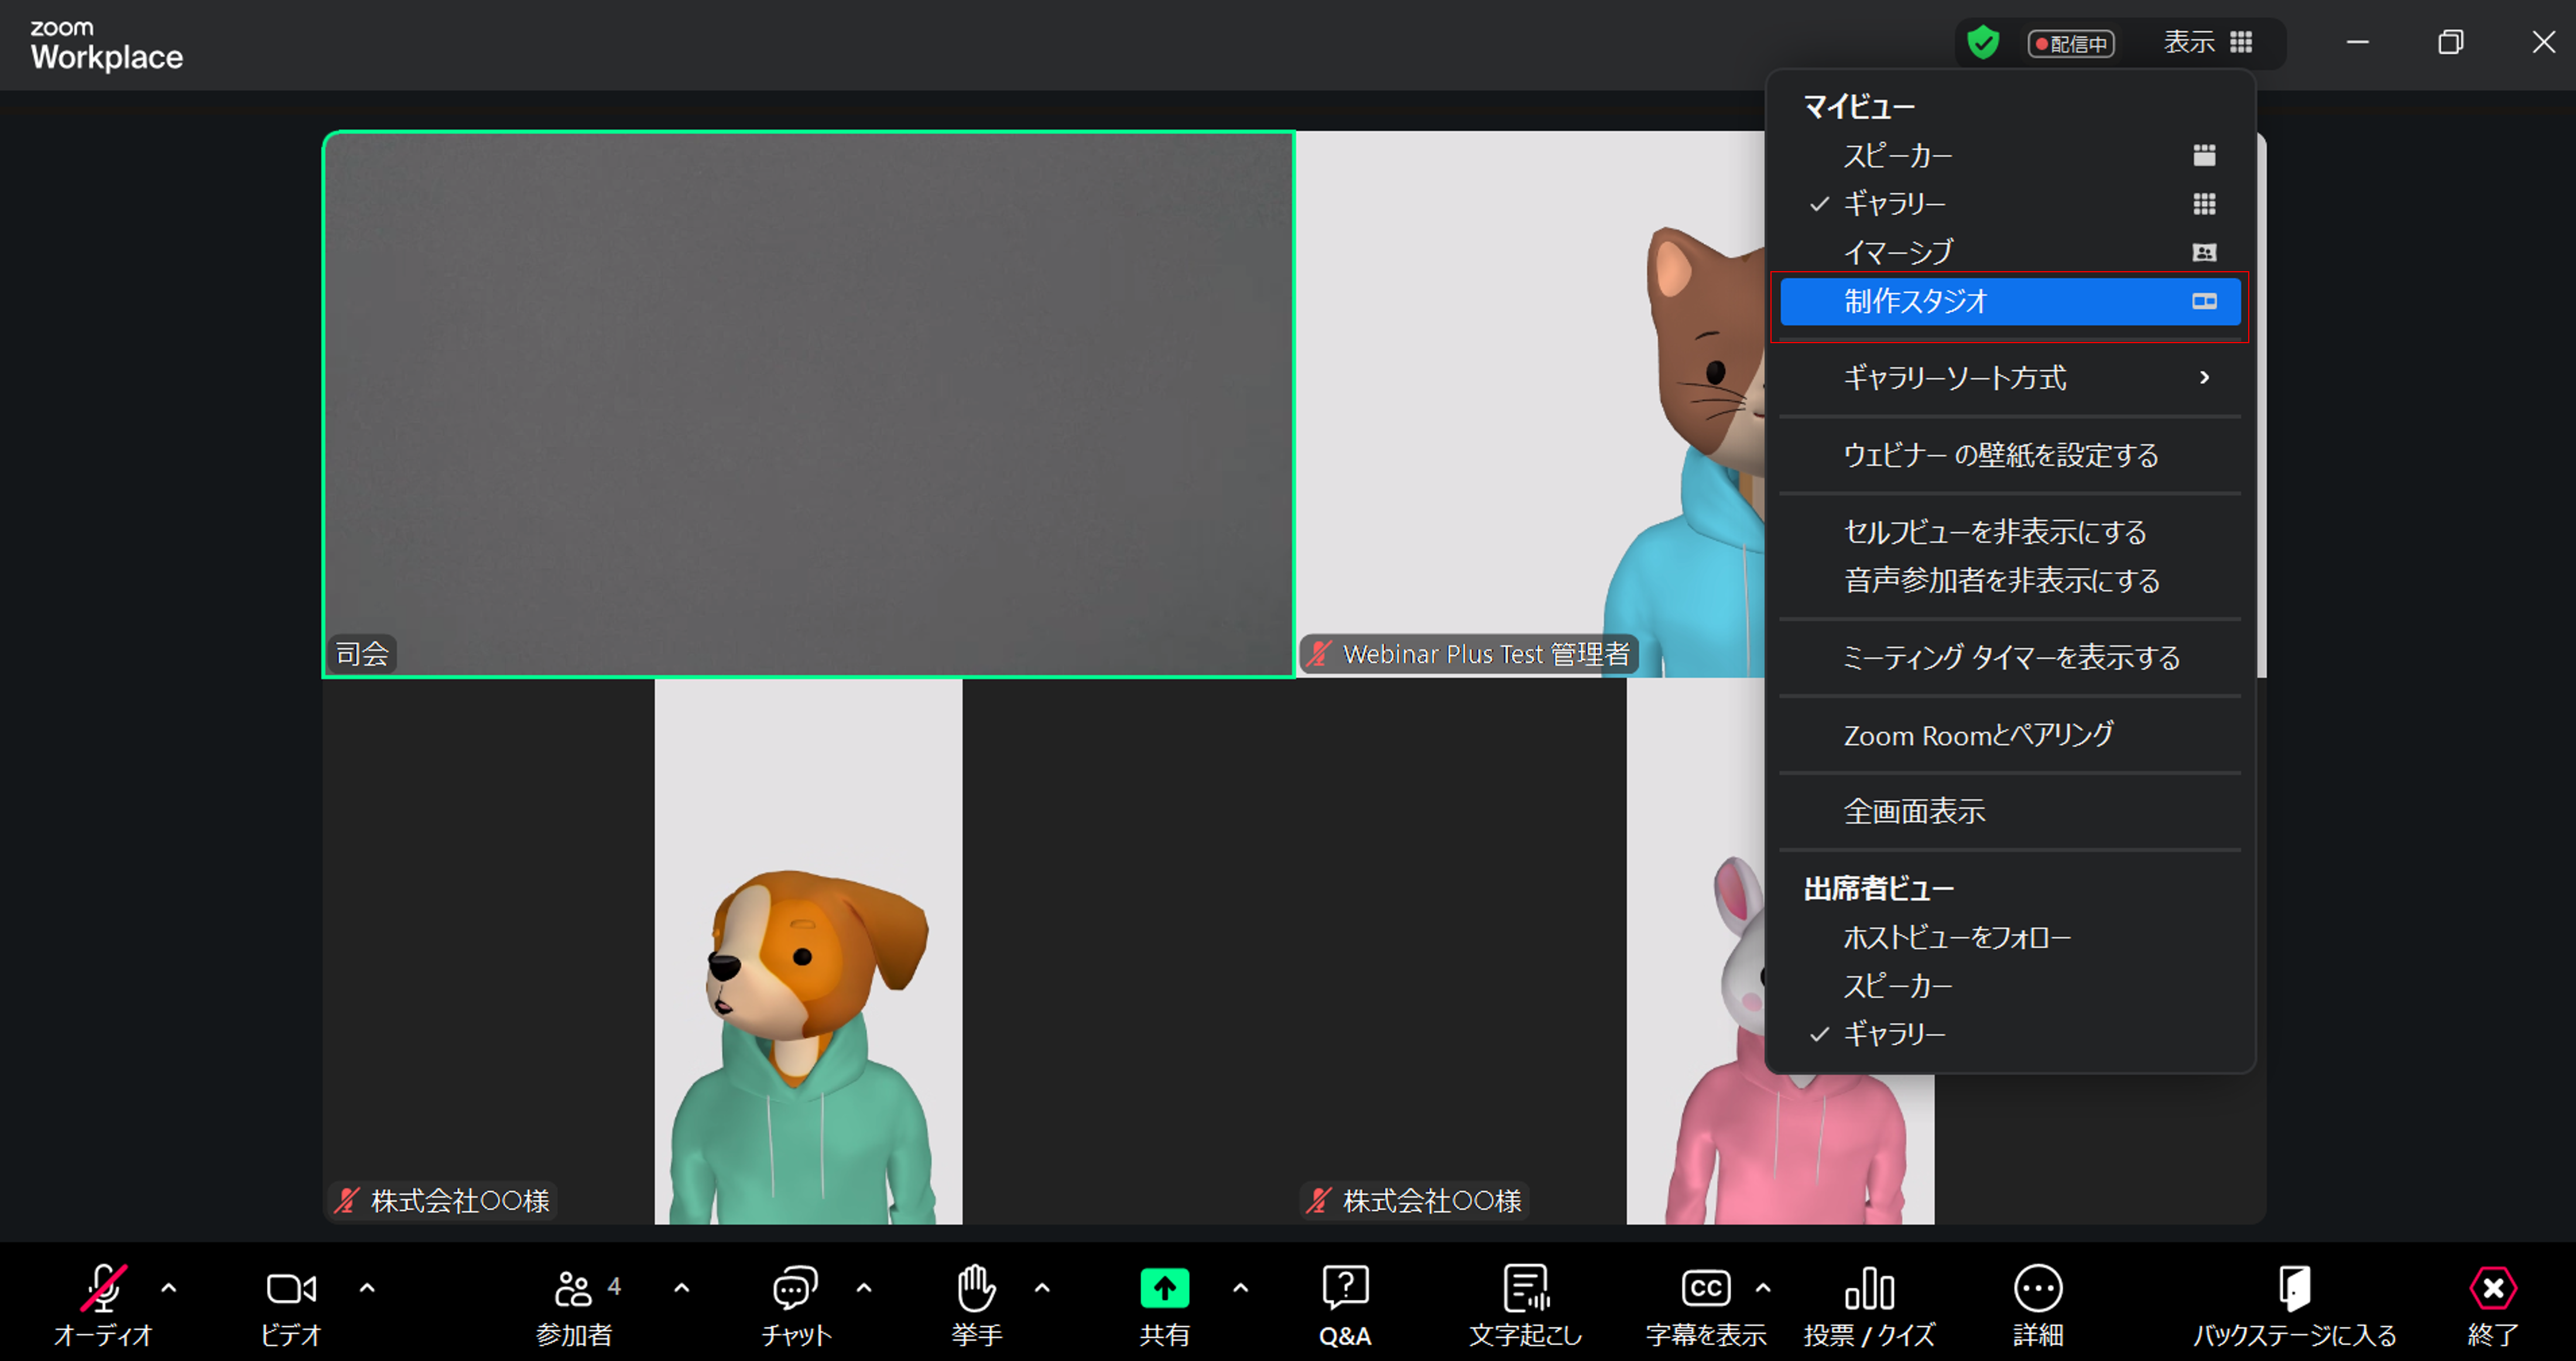The image size is (2576, 1361).
Task: Select スピーカー under マイビュー
Action: [x=2010, y=155]
